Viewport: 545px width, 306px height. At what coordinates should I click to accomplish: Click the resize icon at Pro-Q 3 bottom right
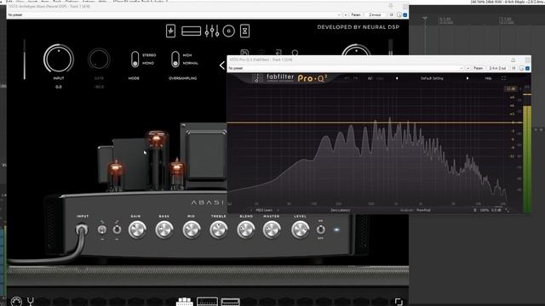(508, 210)
